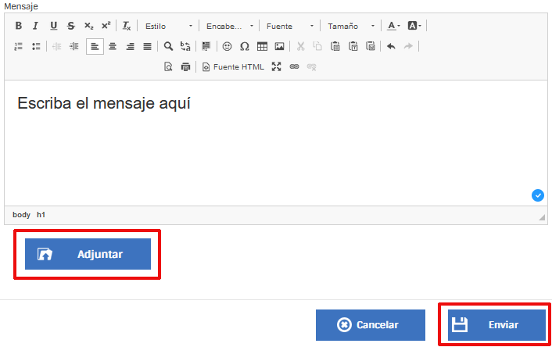This screenshot has height=347, width=552.
Task: Undo the last action
Action: [391, 46]
